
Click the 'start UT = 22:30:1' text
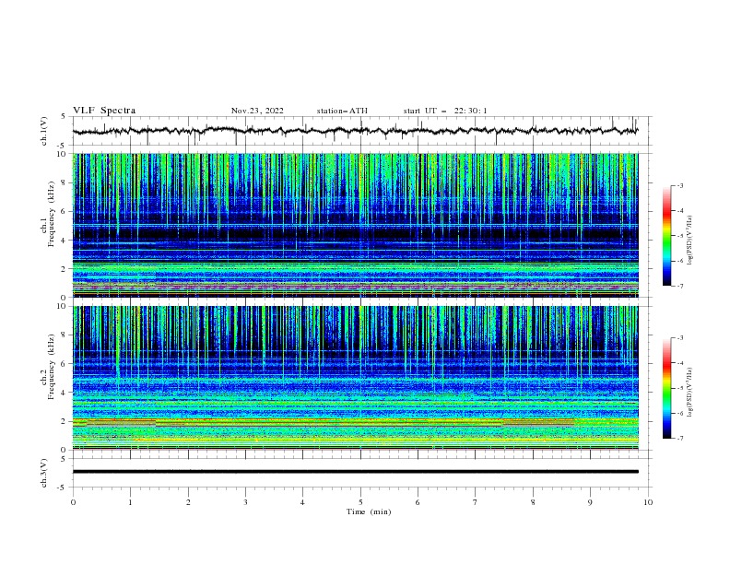pyautogui.click(x=445, y=111)
